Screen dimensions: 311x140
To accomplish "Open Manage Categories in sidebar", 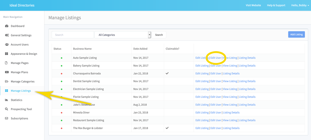I will (x=22, y=81).
